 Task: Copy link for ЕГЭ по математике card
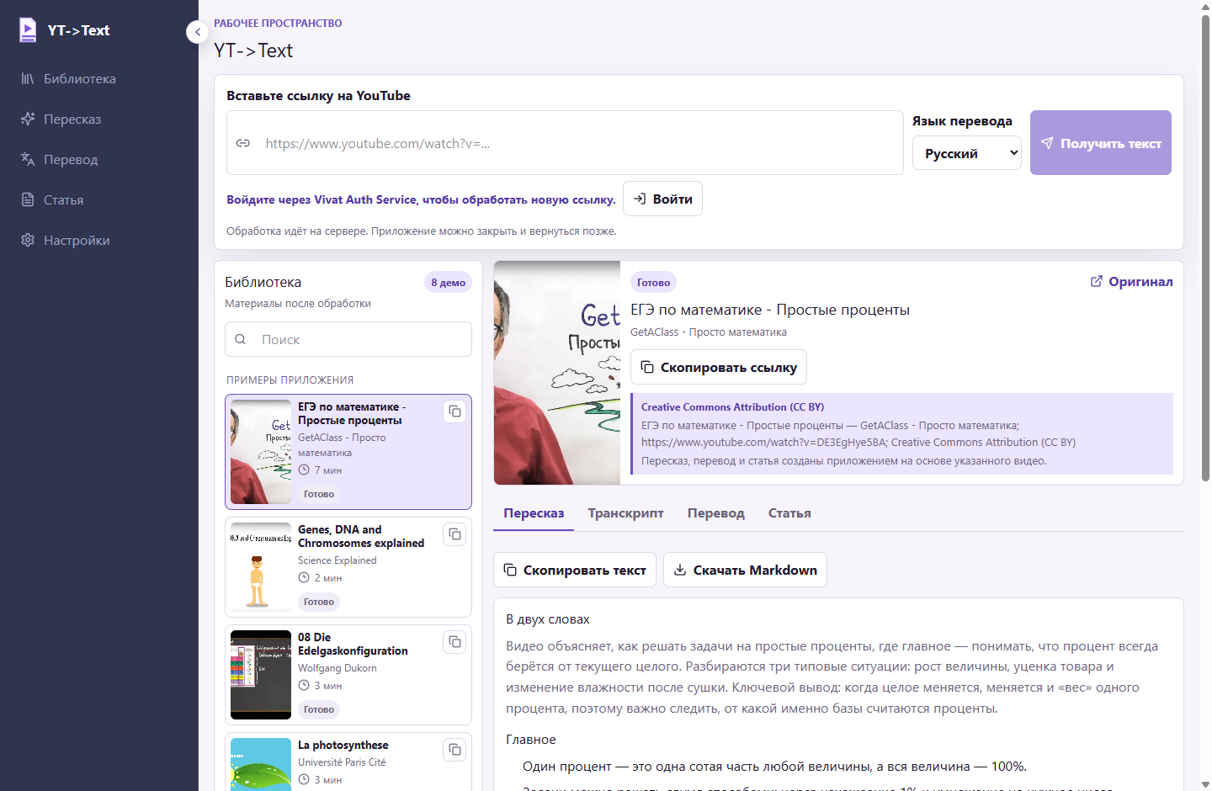[454, 411]
